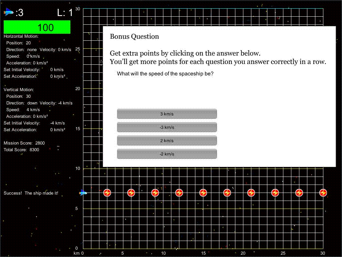Choose the -3 km/s answer
The width and height of the screenshot is (342, 257).
pyautogui.click(x=167, y=127)
